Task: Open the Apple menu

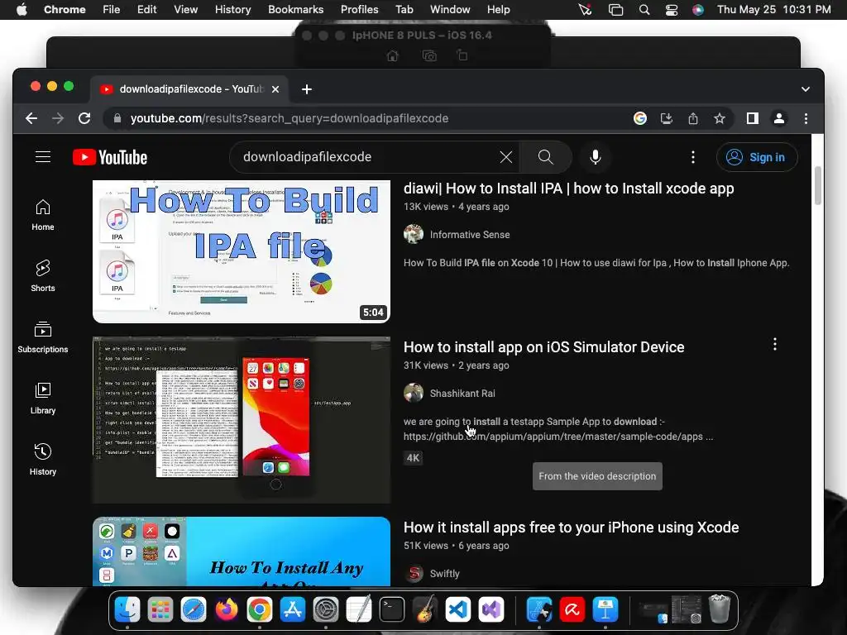Action: tap(22, 10)
